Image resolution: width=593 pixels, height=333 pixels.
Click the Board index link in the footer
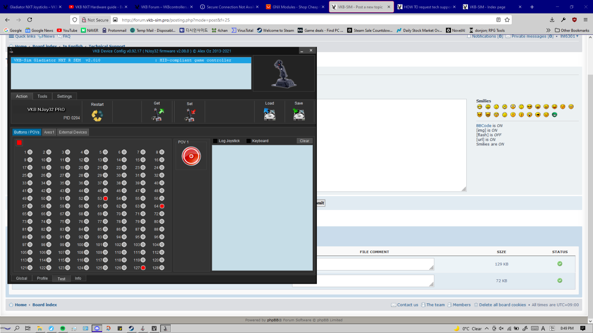coord(44,305)
